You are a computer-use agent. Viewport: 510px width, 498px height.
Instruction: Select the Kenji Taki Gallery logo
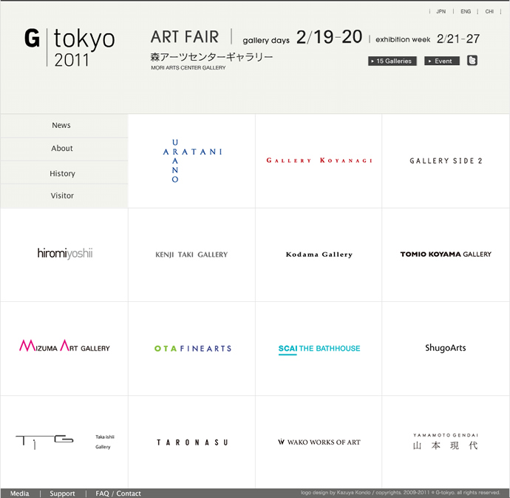(191, 255)
